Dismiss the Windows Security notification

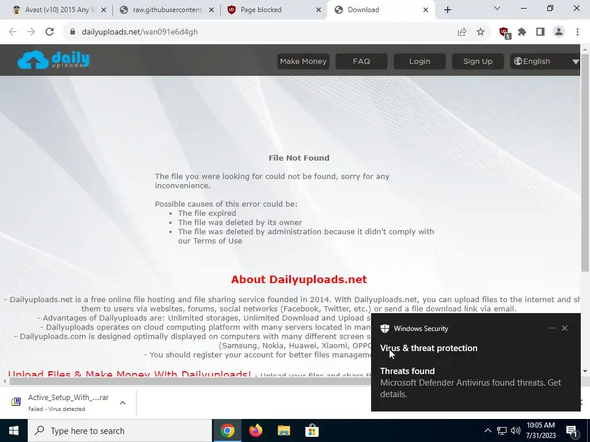coord(565,328)
